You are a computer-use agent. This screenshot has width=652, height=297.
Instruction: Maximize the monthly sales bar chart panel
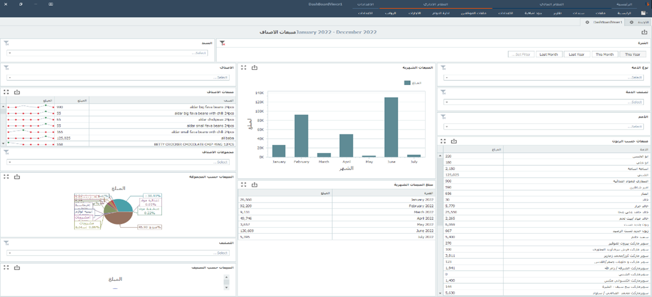click(x=244, y=67)
